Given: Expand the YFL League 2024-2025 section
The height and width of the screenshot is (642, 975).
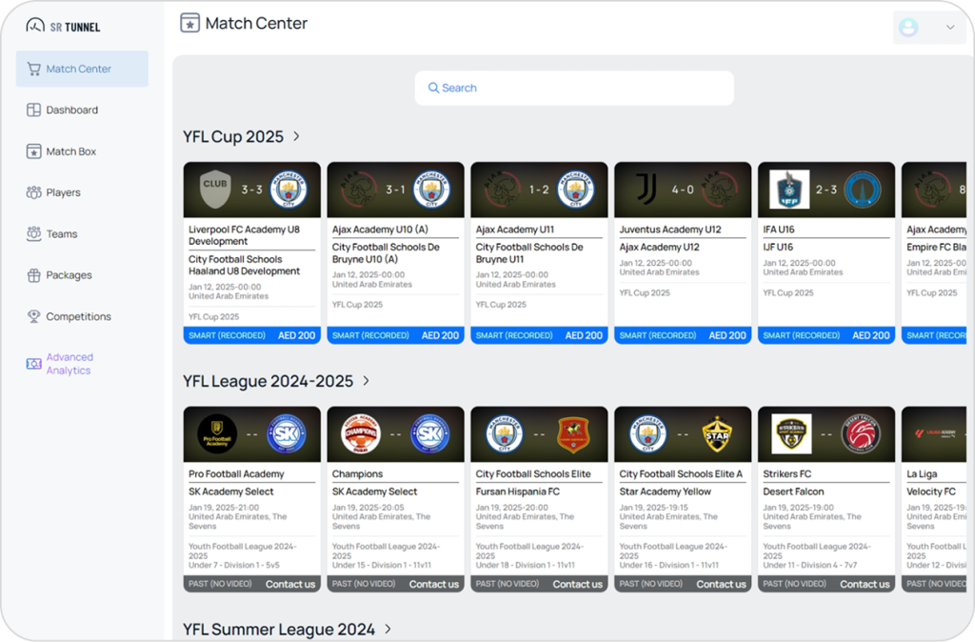Looking at the screenshot, I should point(366,381).
